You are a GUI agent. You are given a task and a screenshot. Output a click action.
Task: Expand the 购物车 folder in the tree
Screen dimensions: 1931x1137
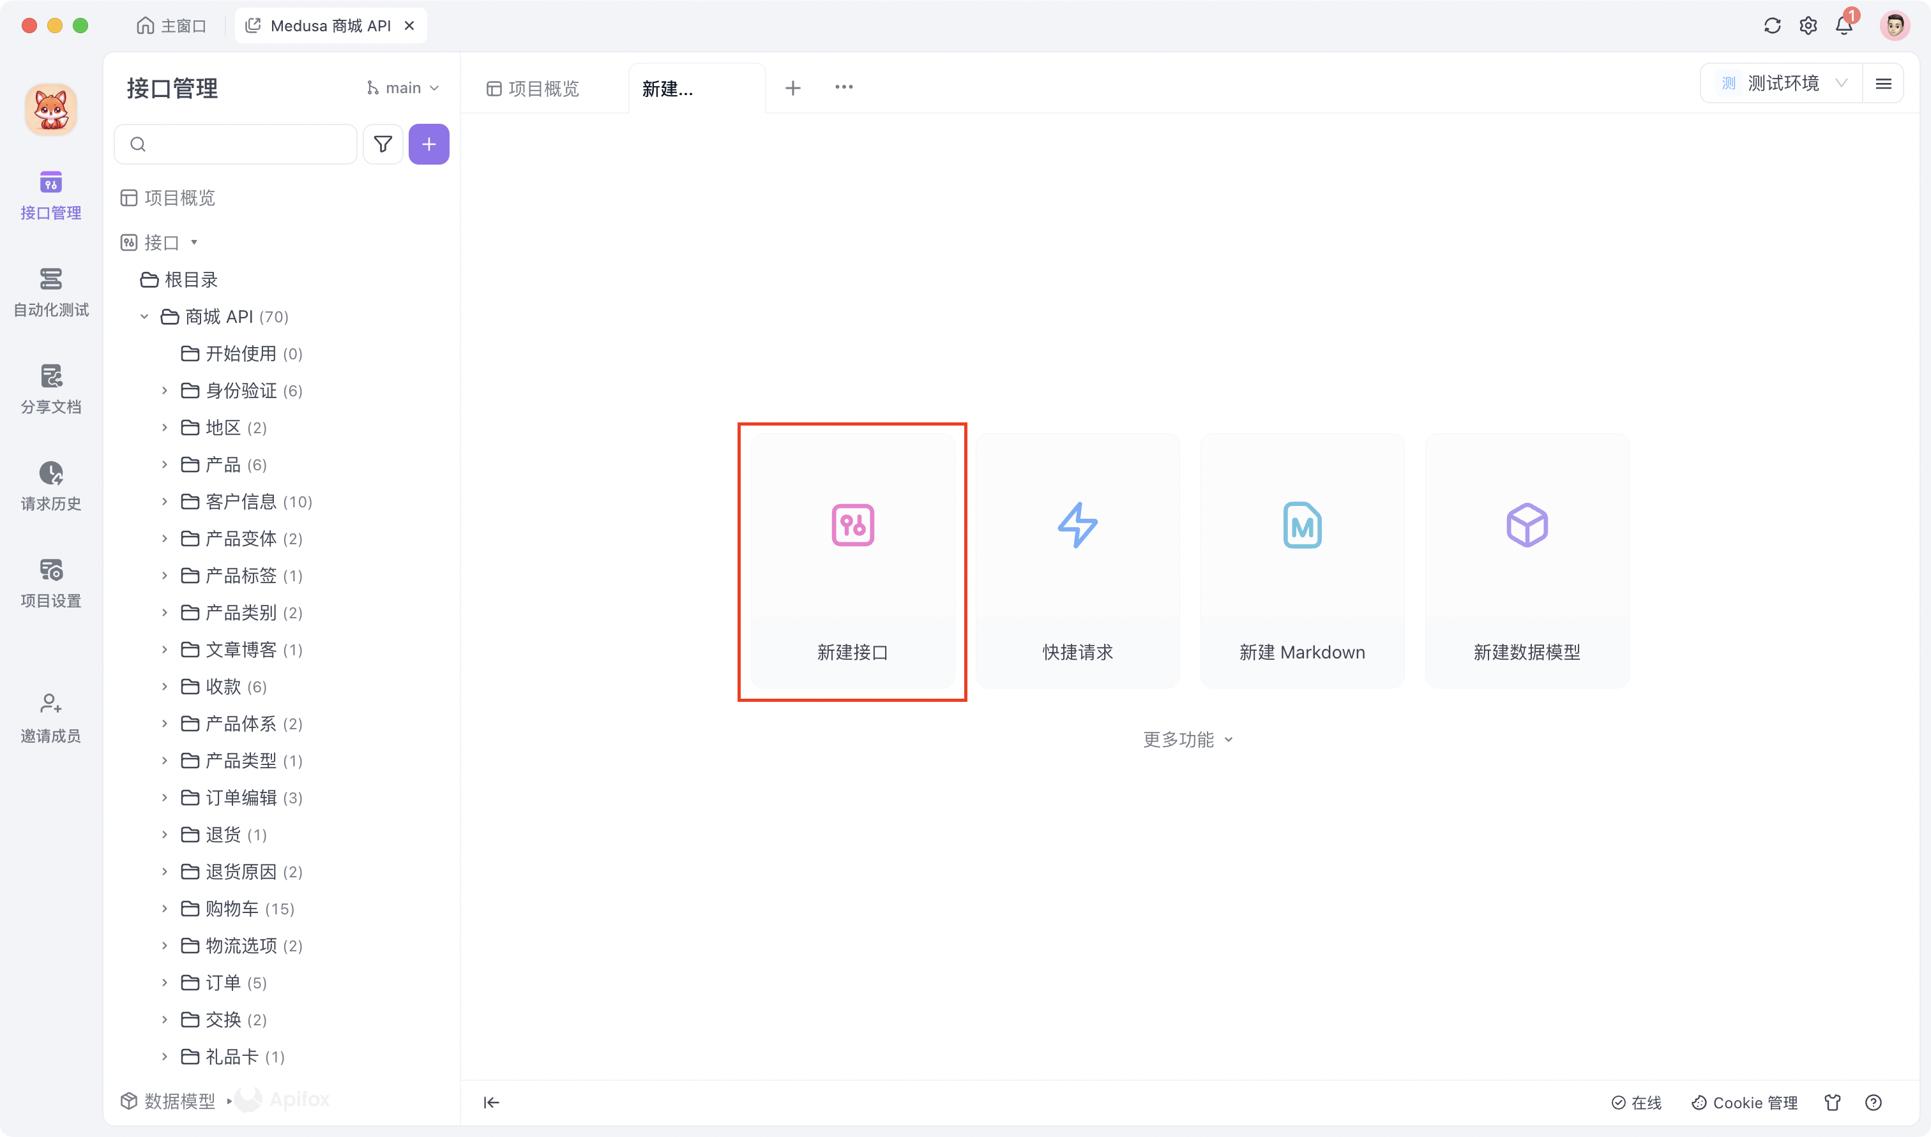164,909
